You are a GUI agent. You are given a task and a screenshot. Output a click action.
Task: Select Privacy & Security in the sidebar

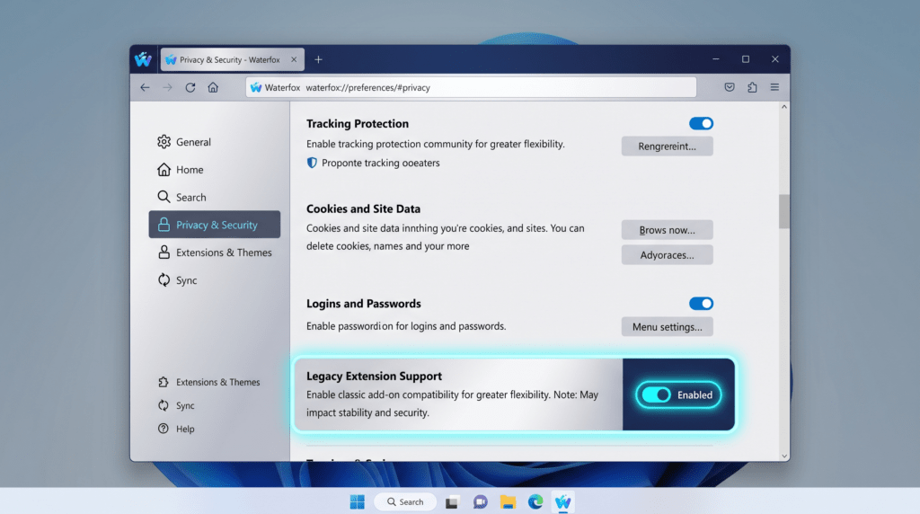coord(214,225)
